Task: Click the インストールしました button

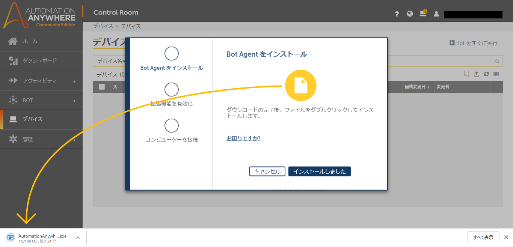Action: pyautogui.click(x=320, y=172)
